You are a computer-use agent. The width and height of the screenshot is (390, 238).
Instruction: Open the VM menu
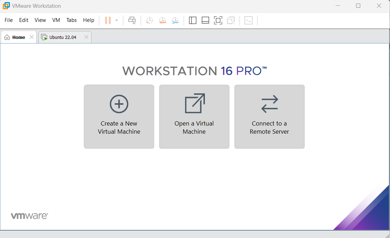click(x=56, y=20)
